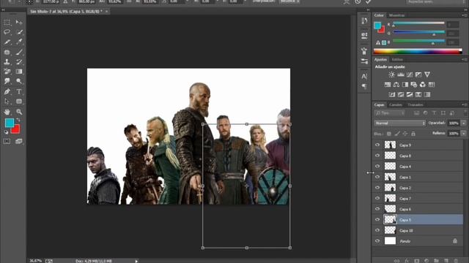Click the top-center transform handle

[246, 124]
